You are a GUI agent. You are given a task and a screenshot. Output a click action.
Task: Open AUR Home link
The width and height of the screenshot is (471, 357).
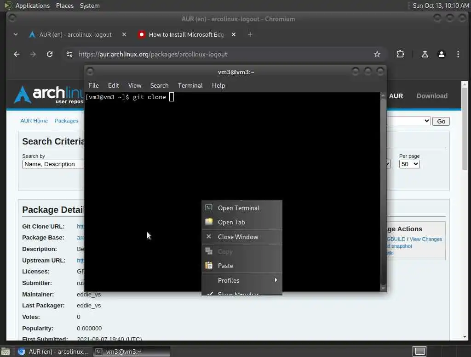tap(34, 121)
